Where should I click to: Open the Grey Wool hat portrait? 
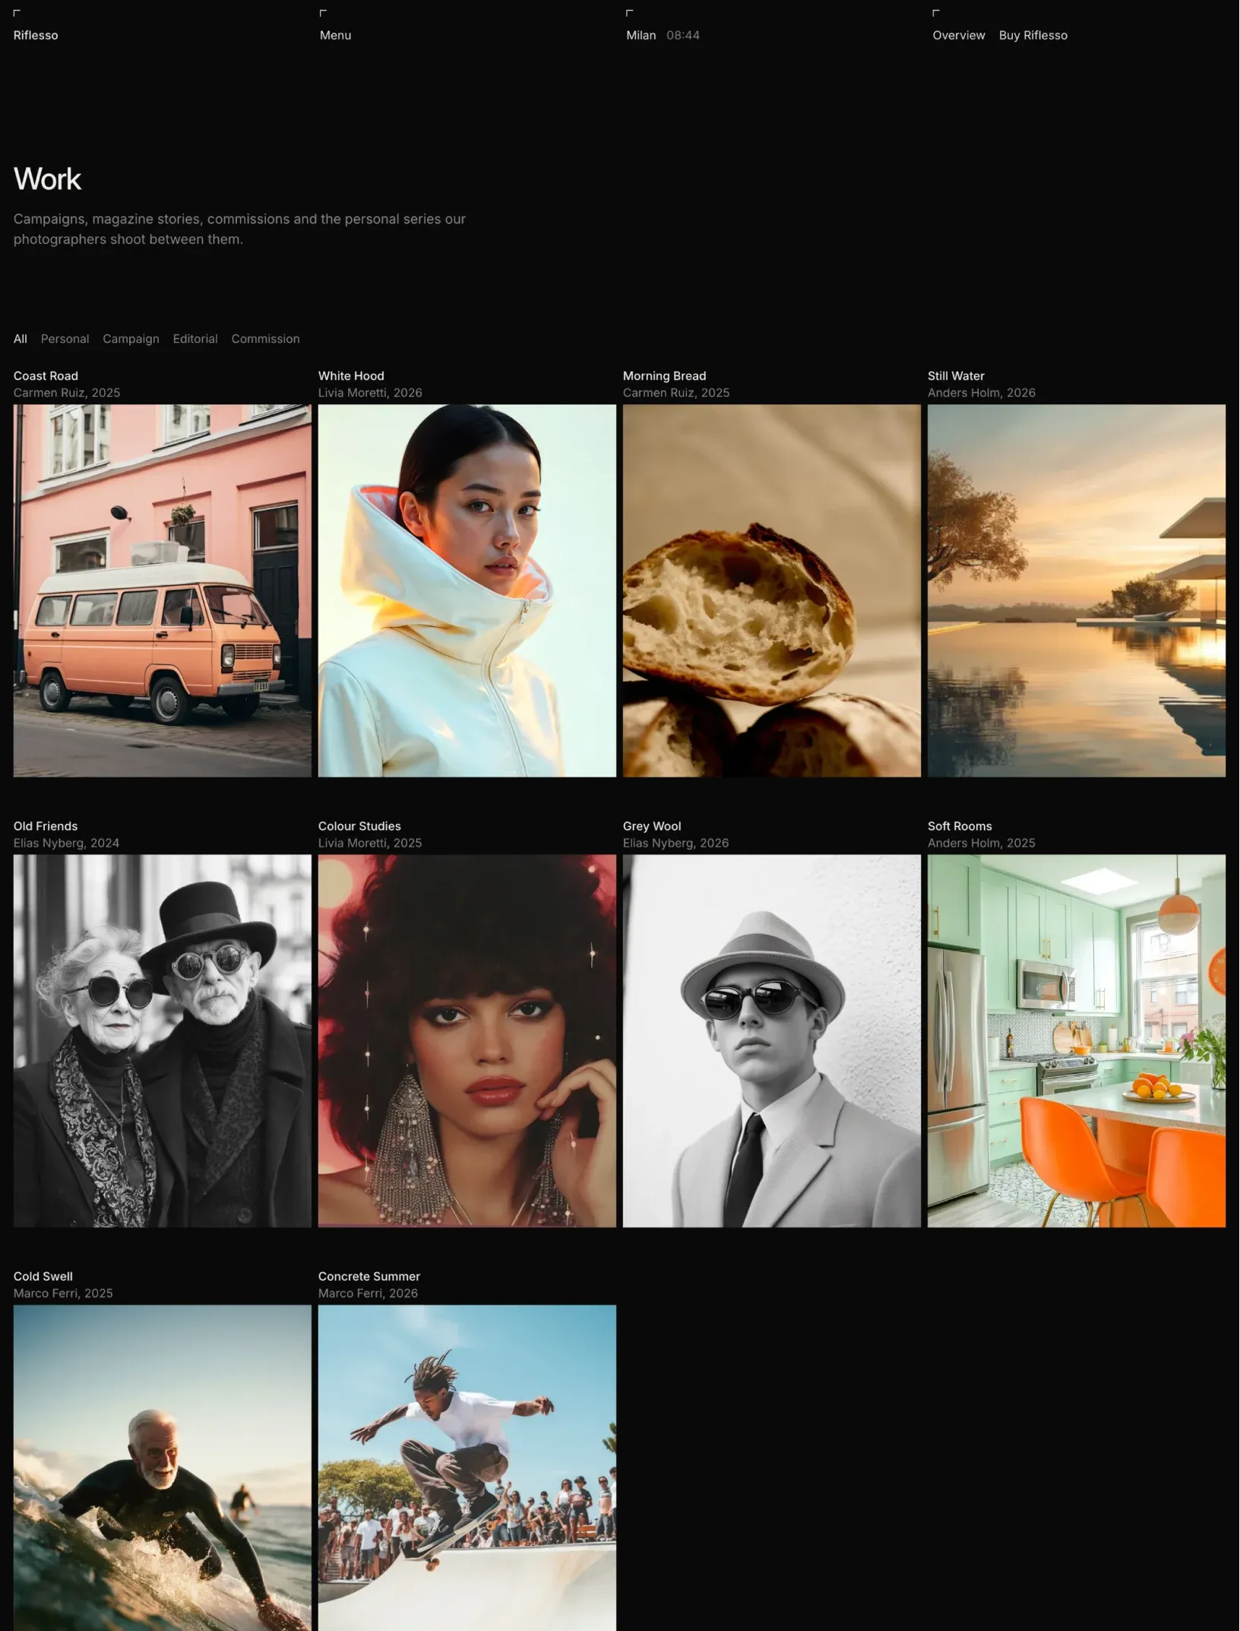point(772,1040)
